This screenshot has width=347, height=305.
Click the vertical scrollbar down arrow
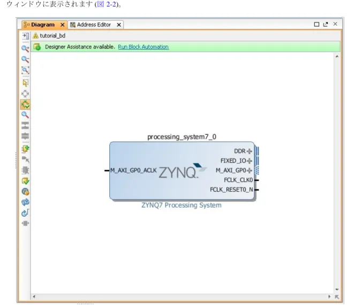pos(337,289)
